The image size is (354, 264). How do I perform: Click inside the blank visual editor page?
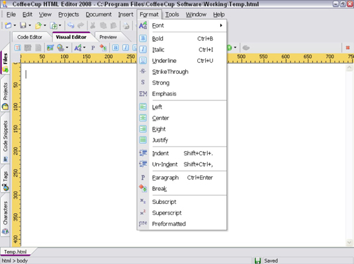[x=79, y=155]
